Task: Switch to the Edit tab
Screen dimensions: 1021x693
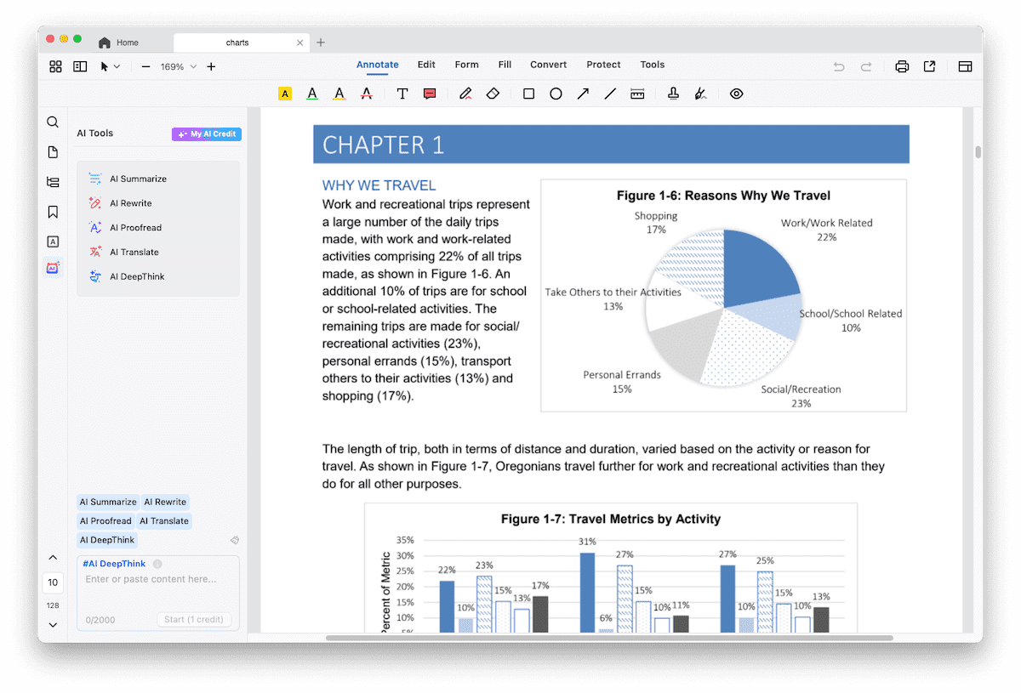Action: 426,65
